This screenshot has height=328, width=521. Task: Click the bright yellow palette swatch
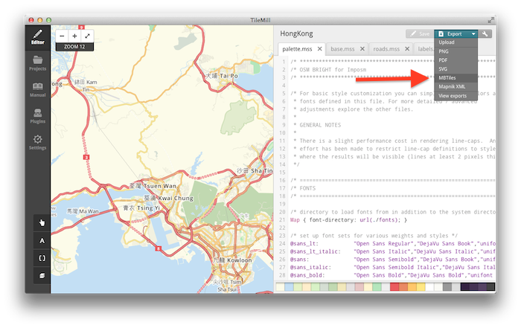421,287
